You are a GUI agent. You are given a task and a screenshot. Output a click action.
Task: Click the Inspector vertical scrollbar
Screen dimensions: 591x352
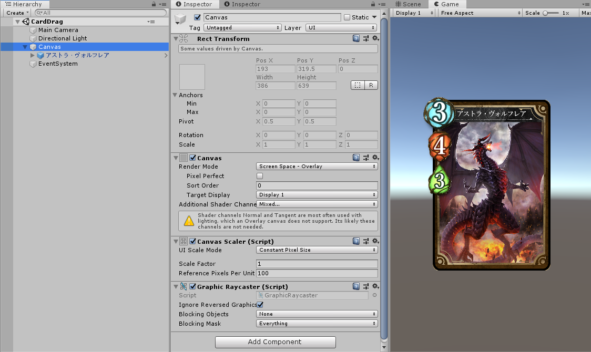coord(384,179)
